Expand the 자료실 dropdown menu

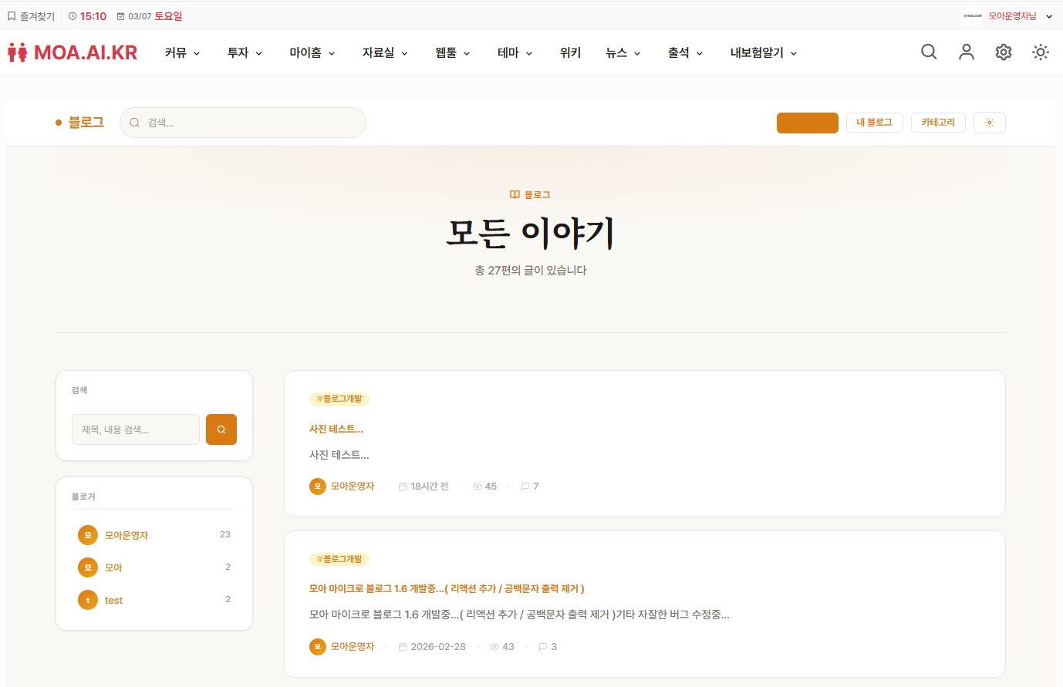(x=384, y=53)
